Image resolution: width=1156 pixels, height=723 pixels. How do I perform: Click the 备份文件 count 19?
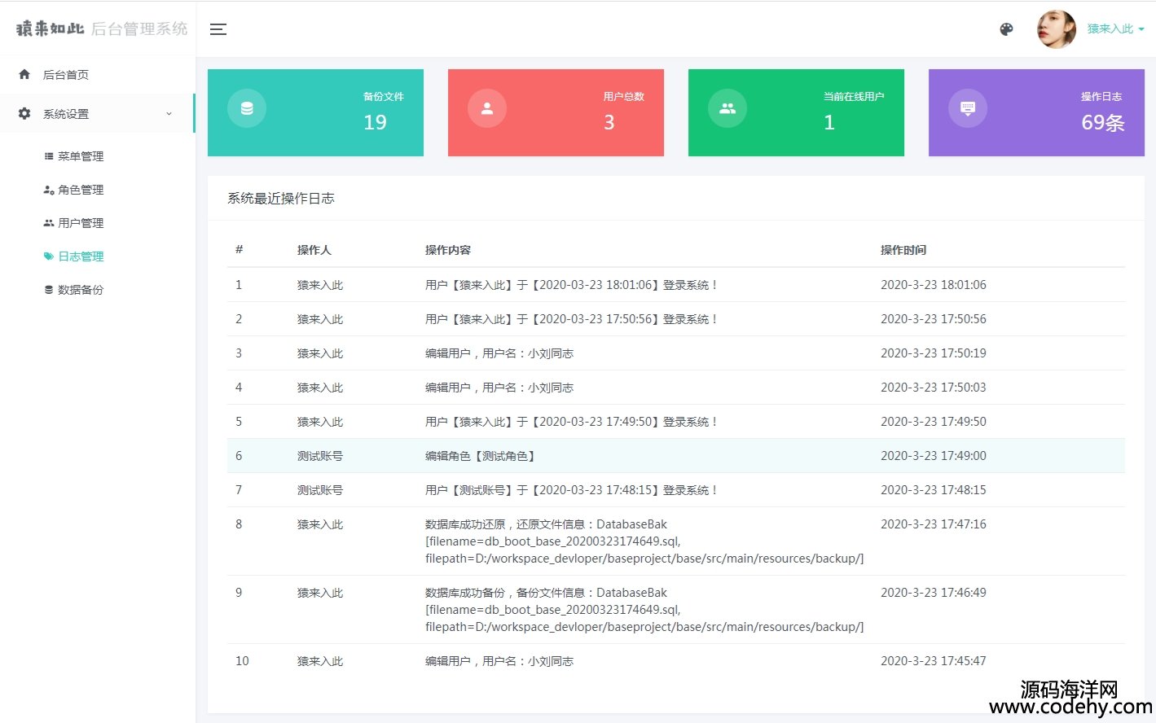click(x=375, y=123)
